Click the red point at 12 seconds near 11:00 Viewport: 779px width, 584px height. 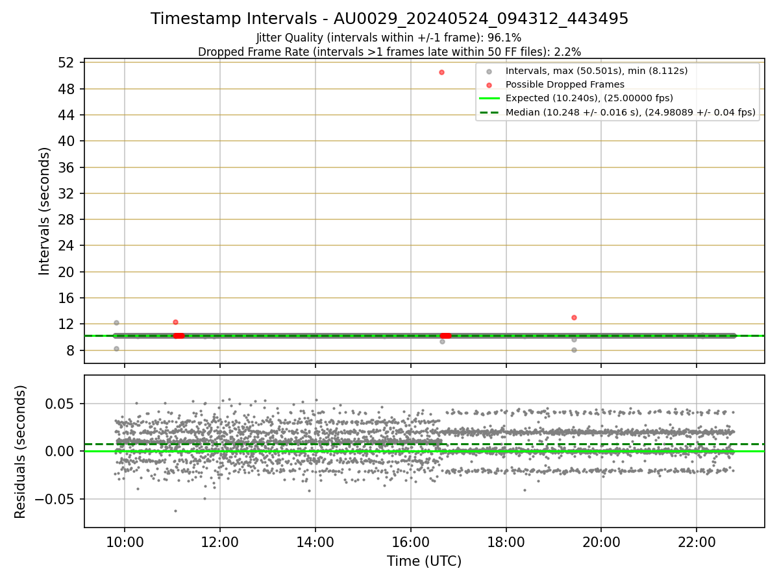pyautogui.click(x=175, y=322)
